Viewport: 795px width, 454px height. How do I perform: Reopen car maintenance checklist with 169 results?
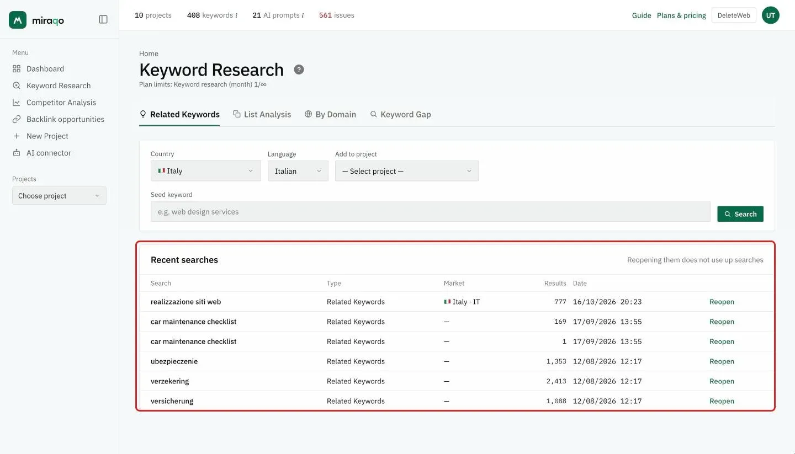pos(722,322)
